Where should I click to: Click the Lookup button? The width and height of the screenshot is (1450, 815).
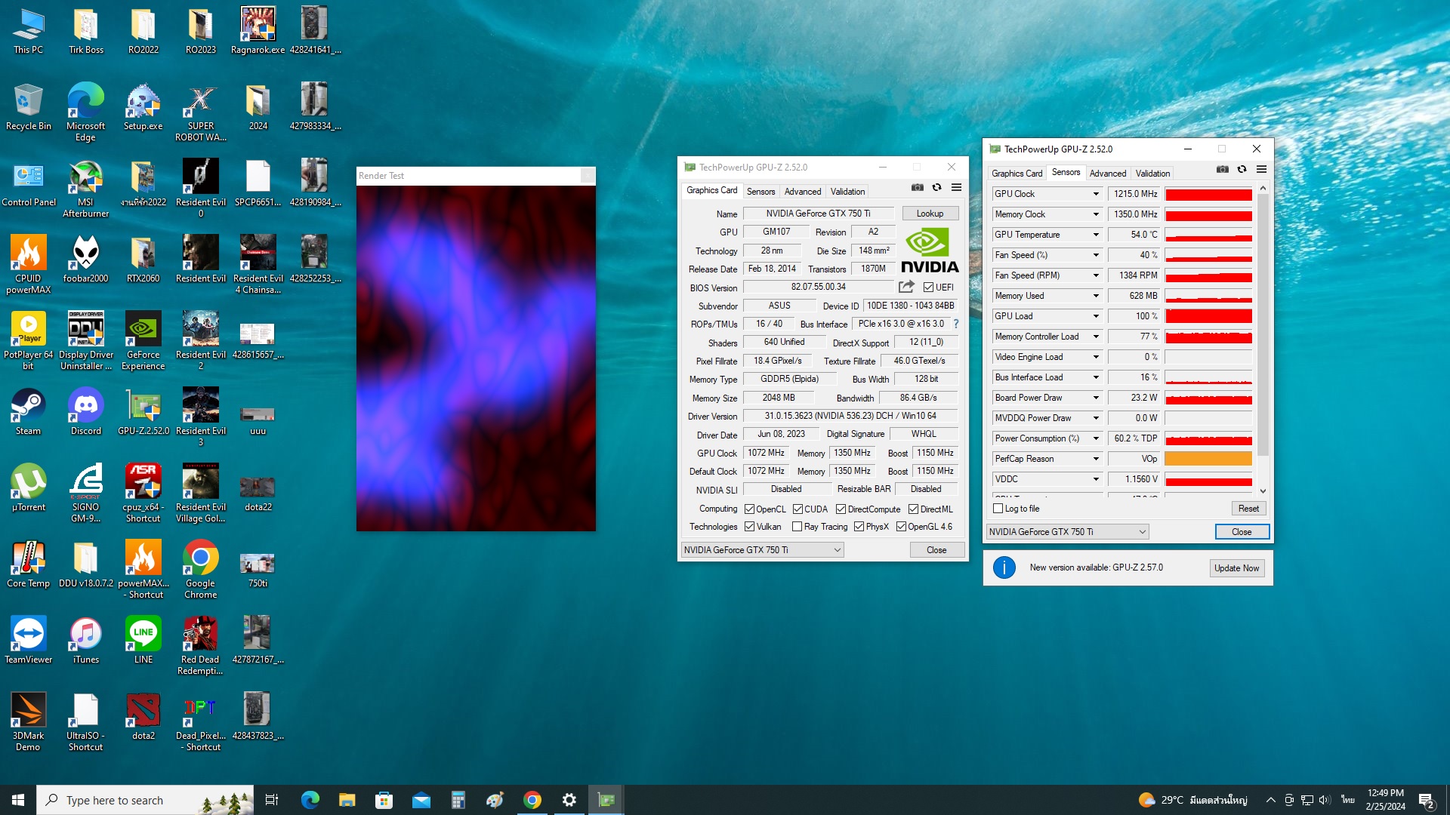[930, 214]
